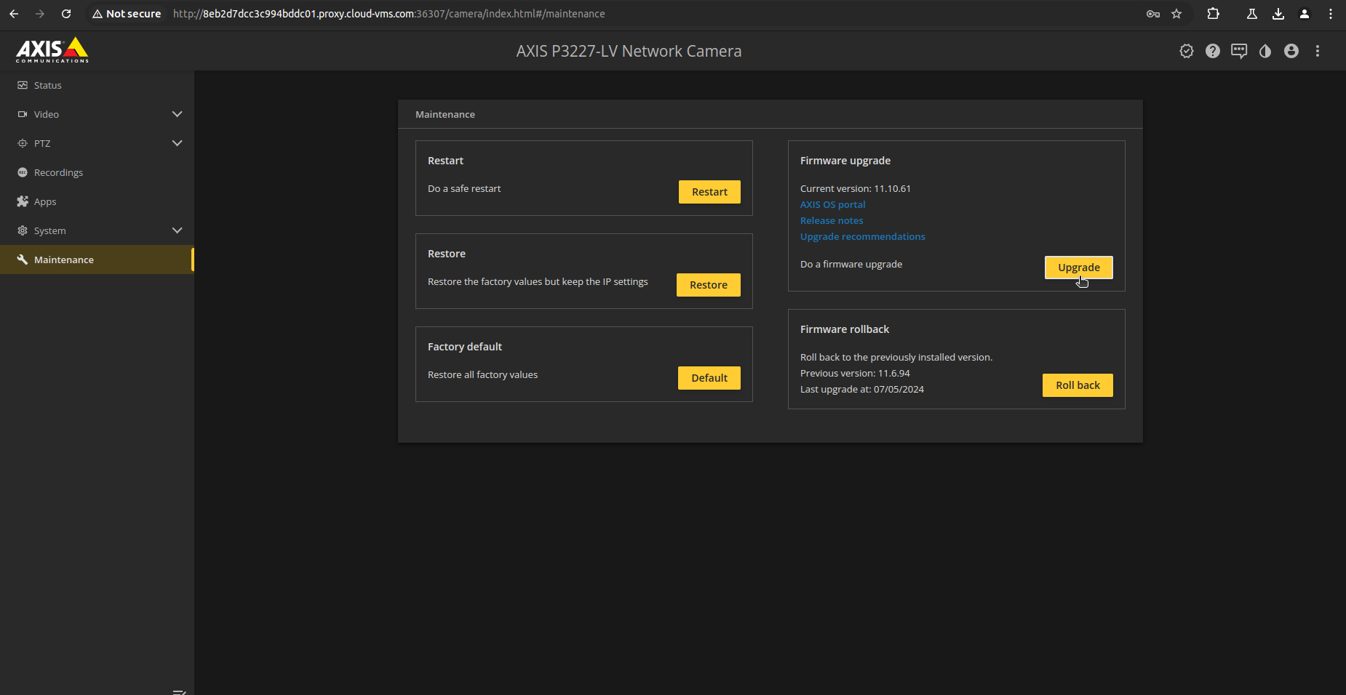Click the device verification badge icon

point(1187,51)
